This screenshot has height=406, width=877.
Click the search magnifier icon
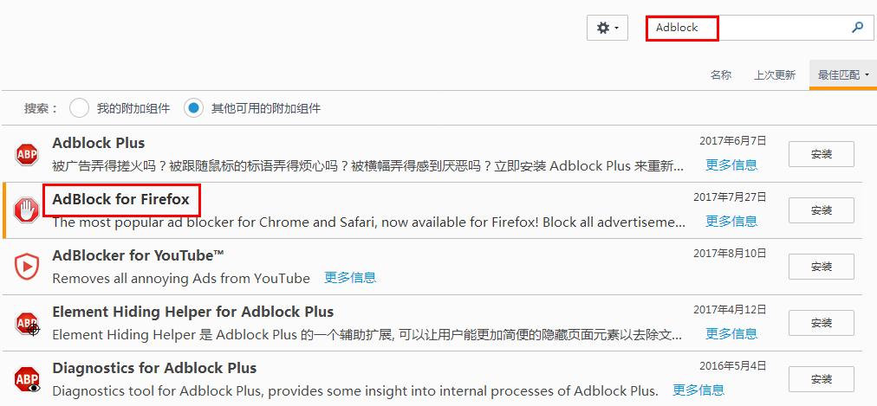[x=857, y=28]
